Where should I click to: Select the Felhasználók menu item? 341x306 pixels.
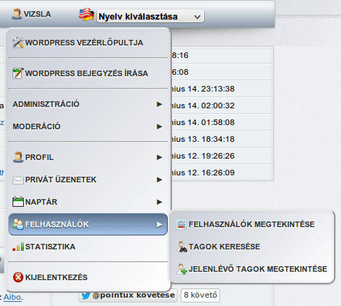tap(88, 224)
